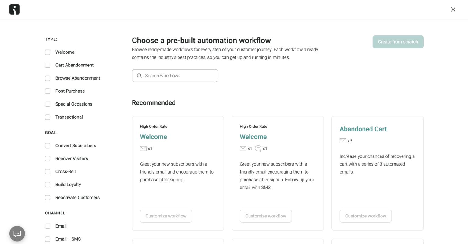Check the Welcome type filter
This screenshot has width=468, height=244.
click(x=48, y=52)
